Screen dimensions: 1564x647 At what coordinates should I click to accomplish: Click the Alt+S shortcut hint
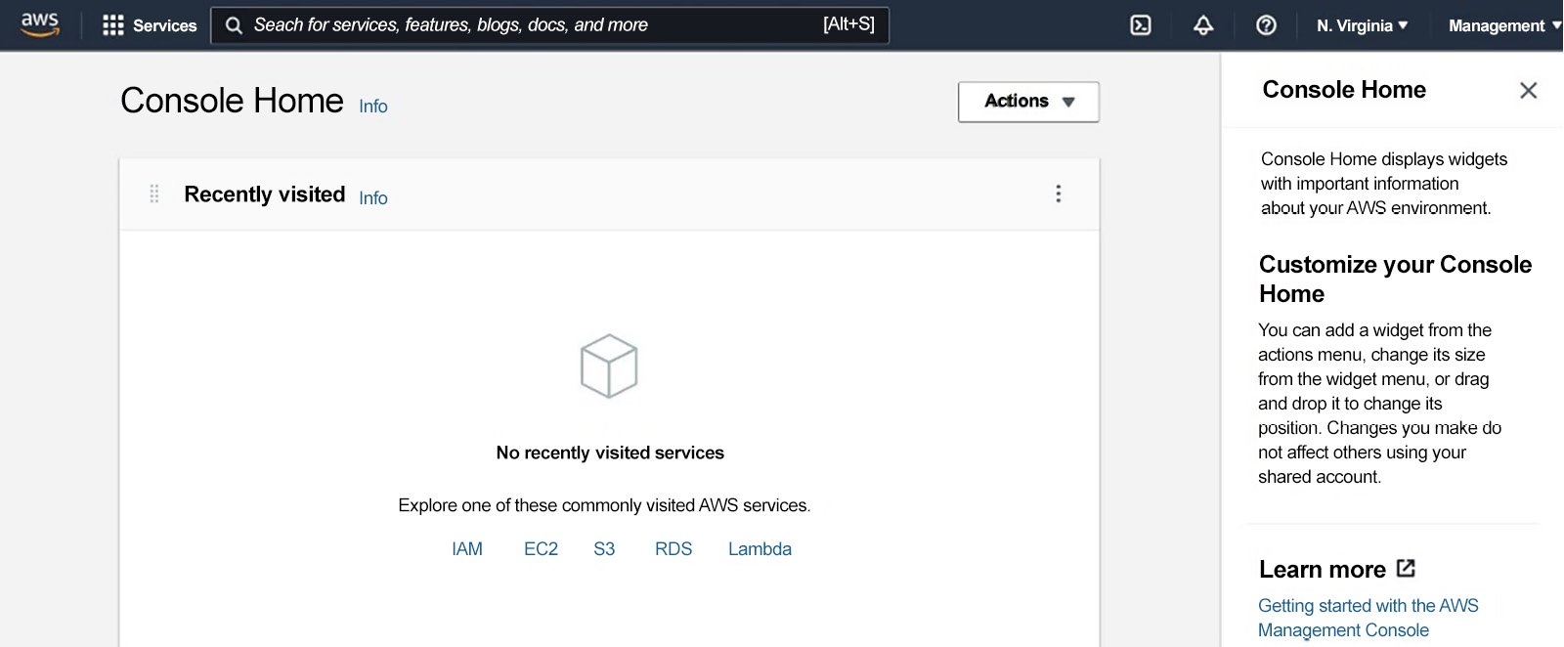pyautogui.click(x=848, y=24)
